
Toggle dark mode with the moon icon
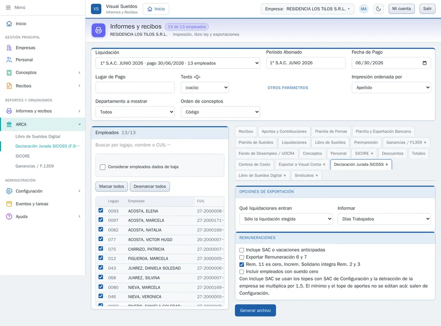(x=379, y=9)
